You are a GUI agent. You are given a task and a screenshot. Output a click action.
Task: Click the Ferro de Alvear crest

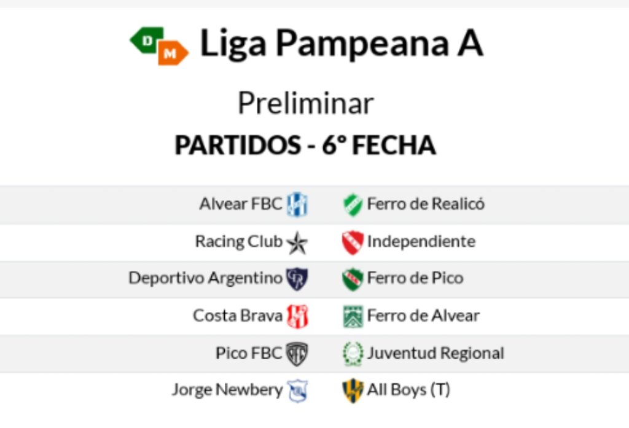353,316
